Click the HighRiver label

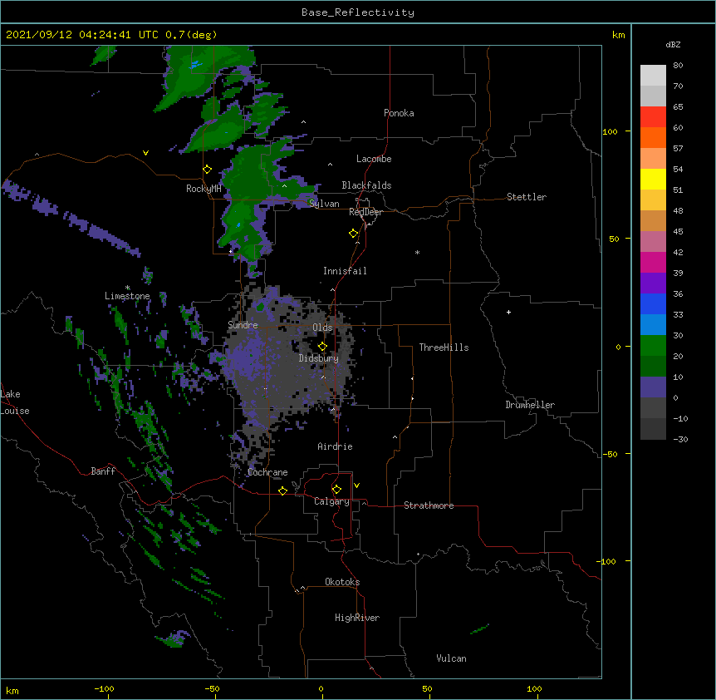tap(357, 618)
